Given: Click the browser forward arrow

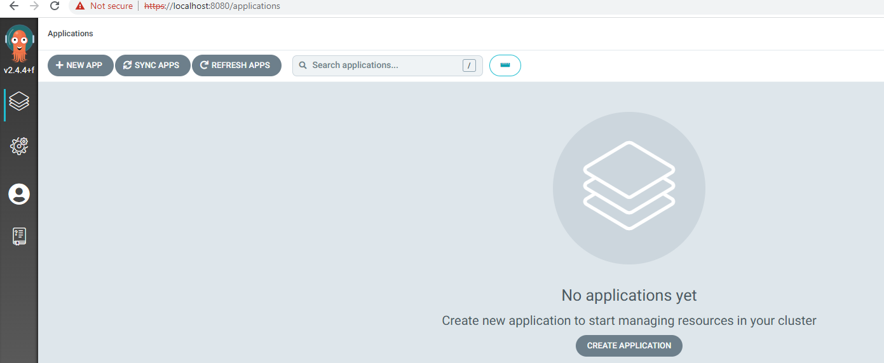Looking at the screenshot, I should click(x=34, y=6).
